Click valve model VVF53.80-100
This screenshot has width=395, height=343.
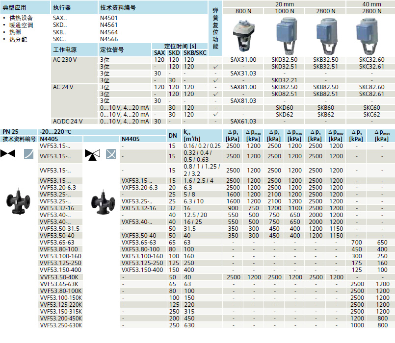pyautogui.click(x=59, y=249)
